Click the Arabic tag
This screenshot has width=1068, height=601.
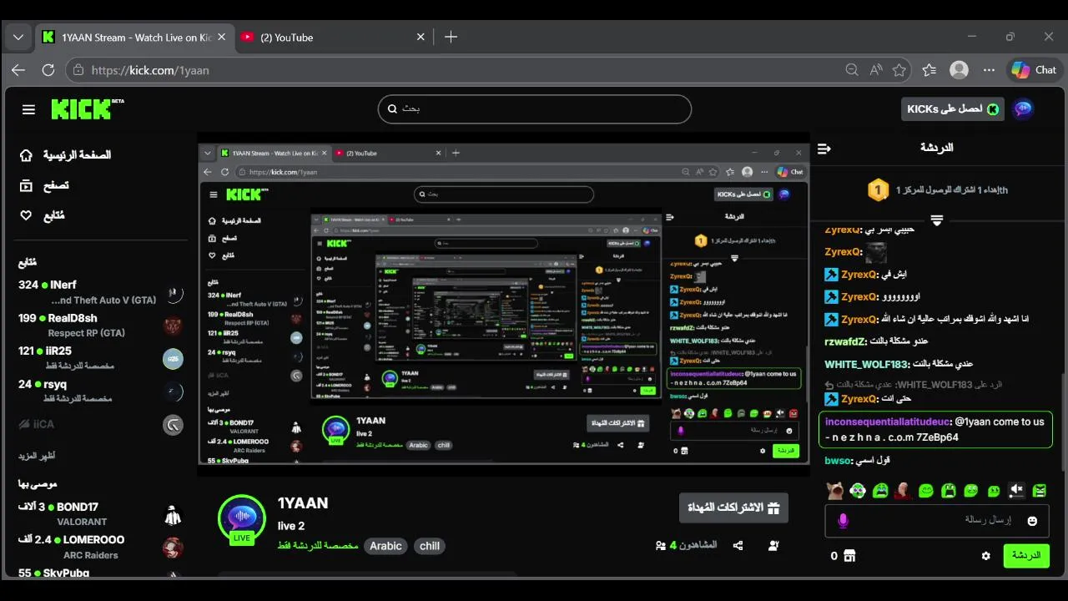[385, 546]
